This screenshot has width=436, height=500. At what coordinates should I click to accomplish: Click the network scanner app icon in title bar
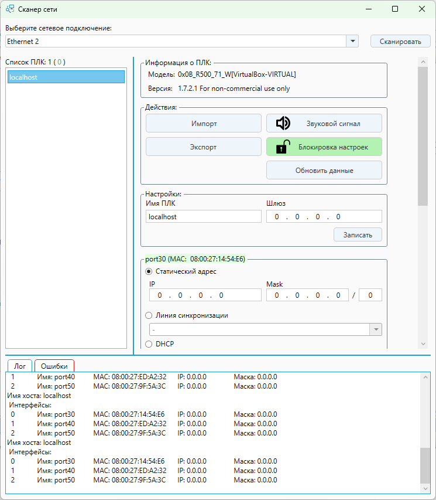(x=9, y=9)
